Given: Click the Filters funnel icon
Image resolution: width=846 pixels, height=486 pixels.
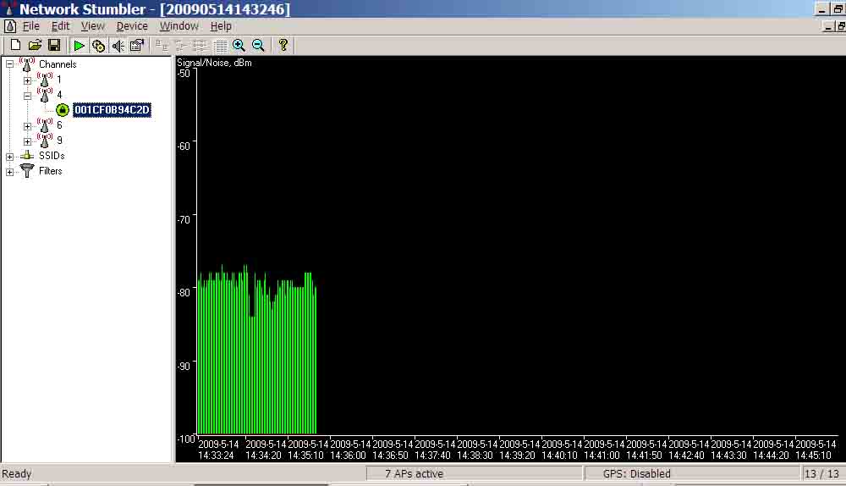Looking at the screenshot, I should [x=27, y=171].
